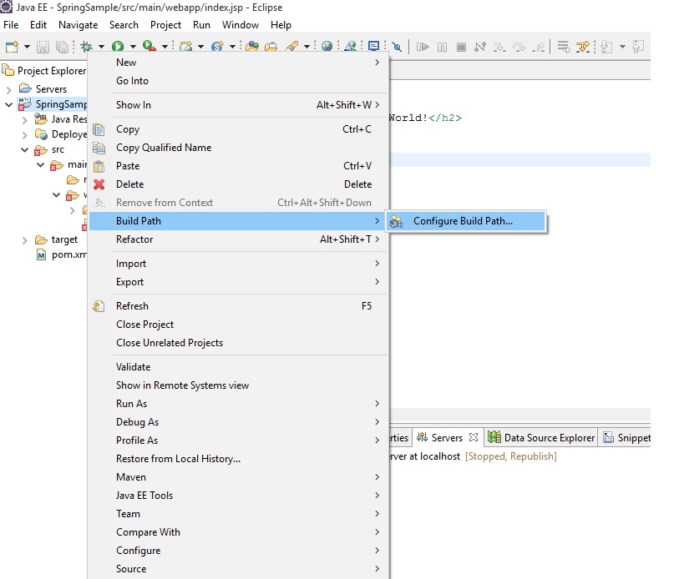Collapse the SpringSample project node

[8, 104]
